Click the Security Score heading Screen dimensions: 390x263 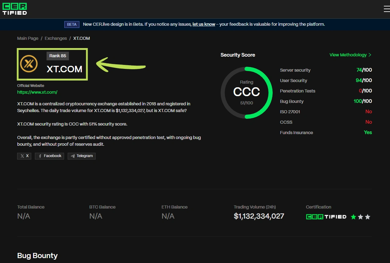(238, 55)
